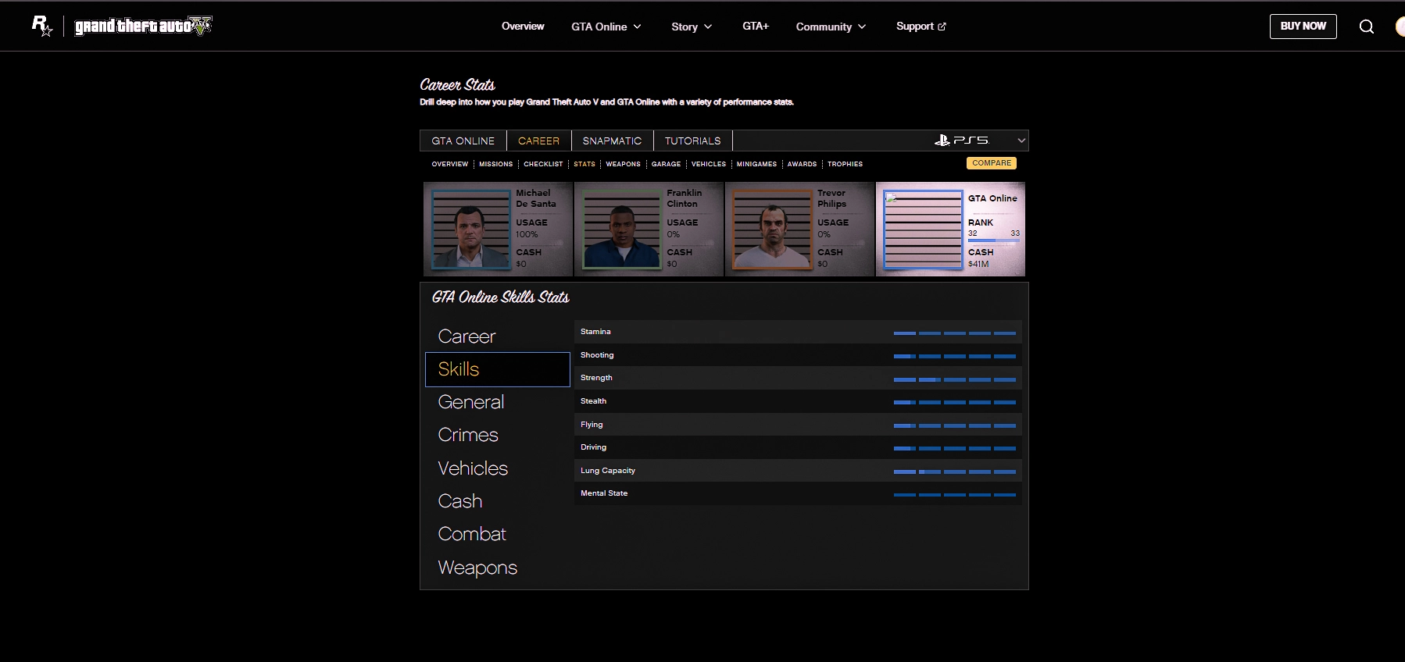
Task: Select the PS5 platform dropdown
Action: 980,141
